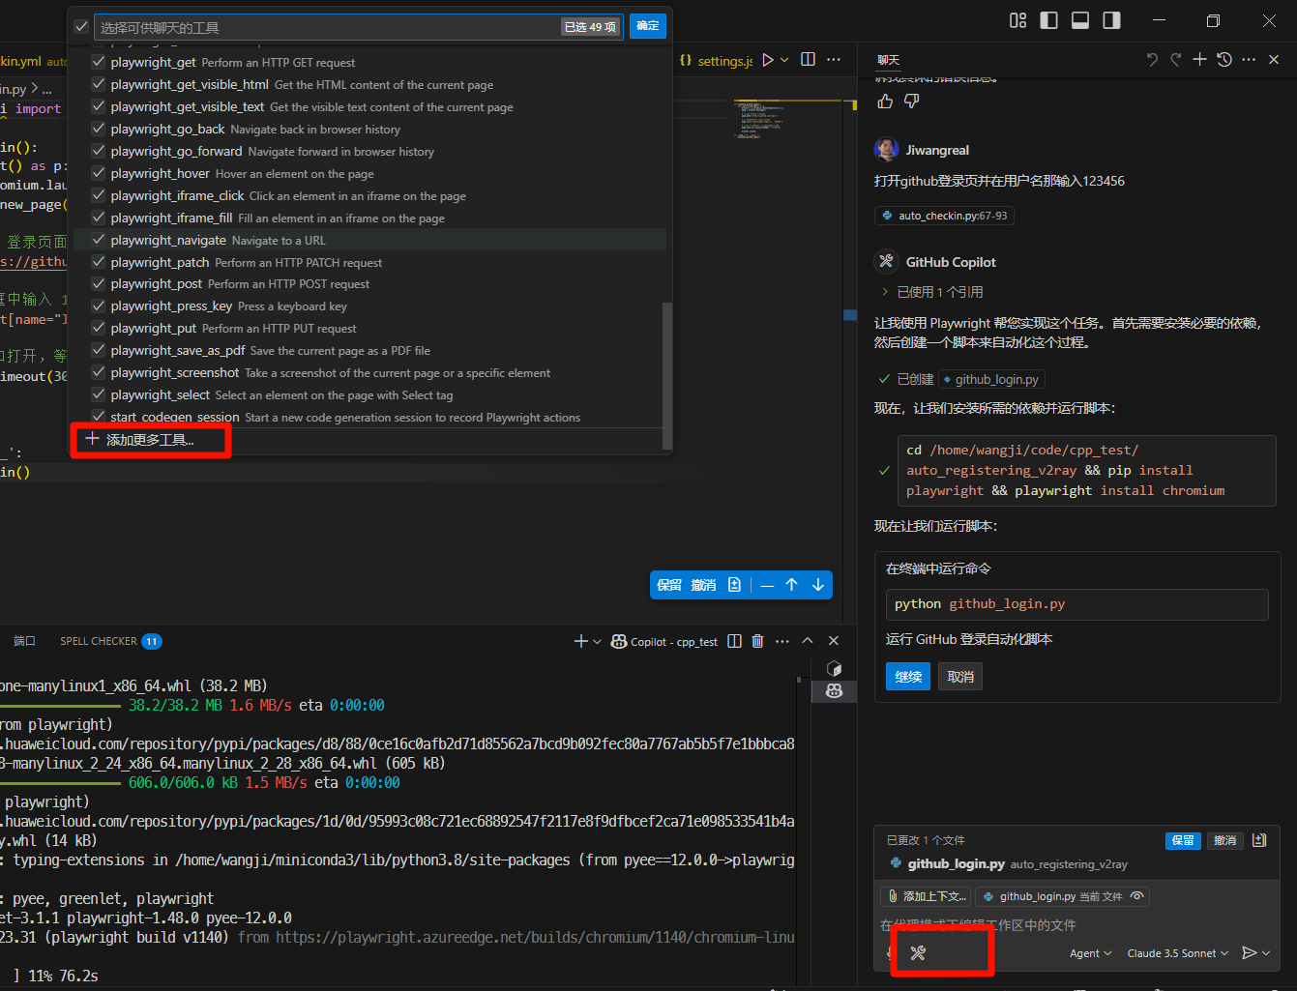The image size is (1297, 991).
Task: Split the editor right icon
Action: tap(809, 60)
